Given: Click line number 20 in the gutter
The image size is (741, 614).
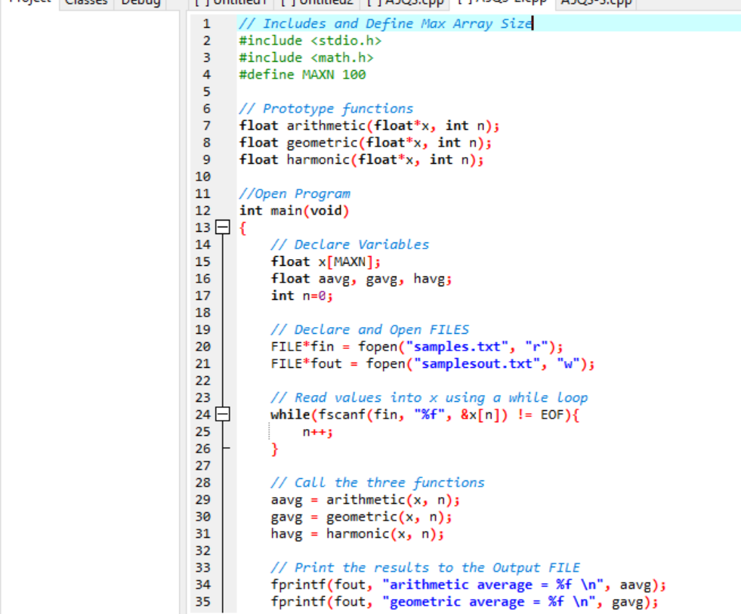Looking at the screenshot, I should pyautogui.click(x=202, y=347).
